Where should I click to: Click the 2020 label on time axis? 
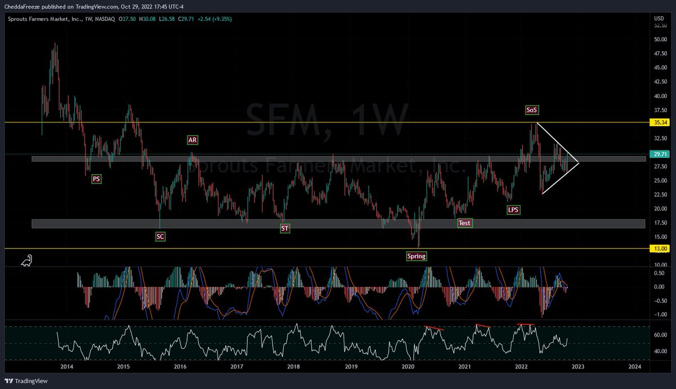[x=408, y=366]
